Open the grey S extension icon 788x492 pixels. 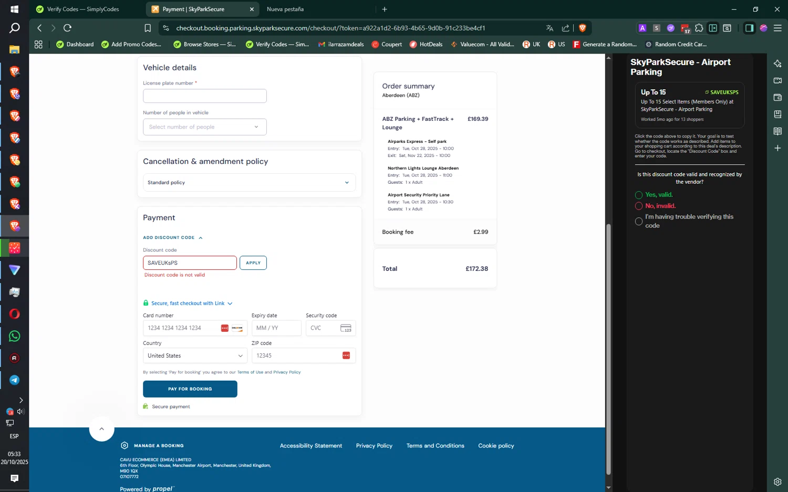click(657, 28)
